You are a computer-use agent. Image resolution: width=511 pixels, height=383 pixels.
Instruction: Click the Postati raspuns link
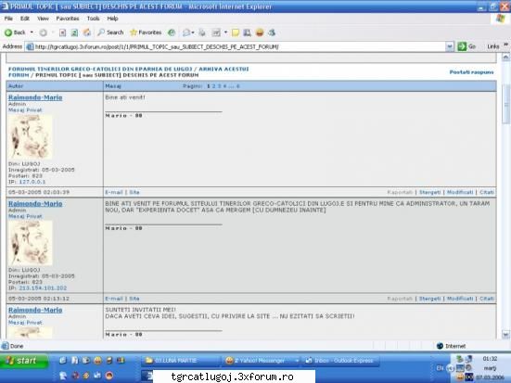[471, 72]
